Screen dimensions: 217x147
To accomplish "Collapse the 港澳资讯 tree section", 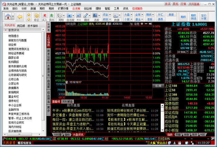I will coord(6,30).
